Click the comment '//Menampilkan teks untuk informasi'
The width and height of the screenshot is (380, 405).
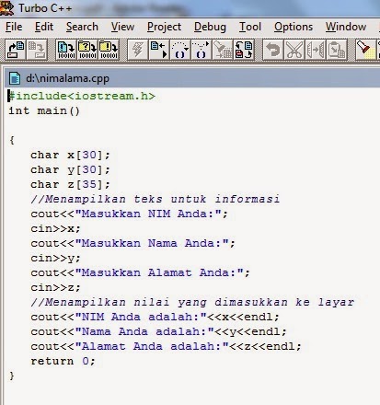coord(155,199)
